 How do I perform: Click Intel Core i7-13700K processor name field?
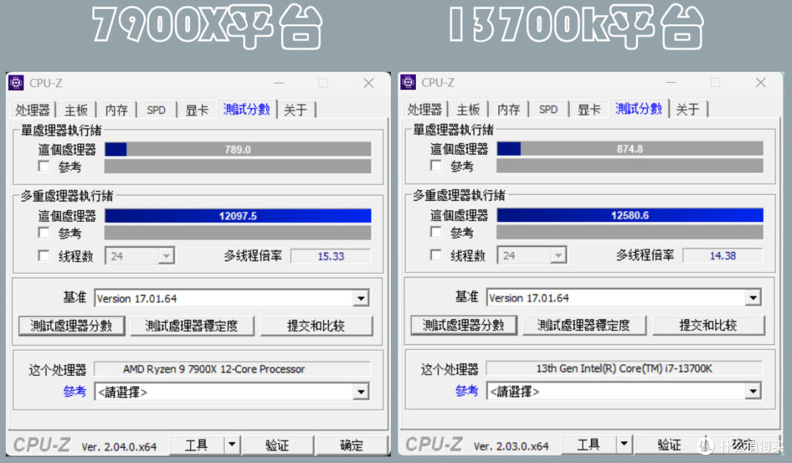[x=624, y=368]
